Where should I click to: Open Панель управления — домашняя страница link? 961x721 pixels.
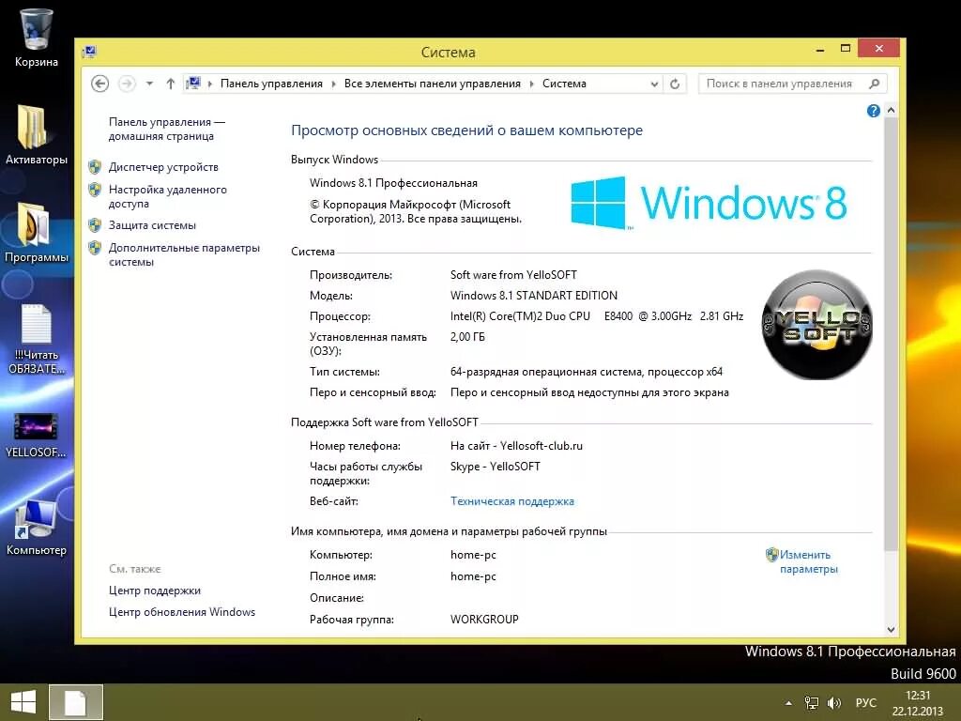167,129
